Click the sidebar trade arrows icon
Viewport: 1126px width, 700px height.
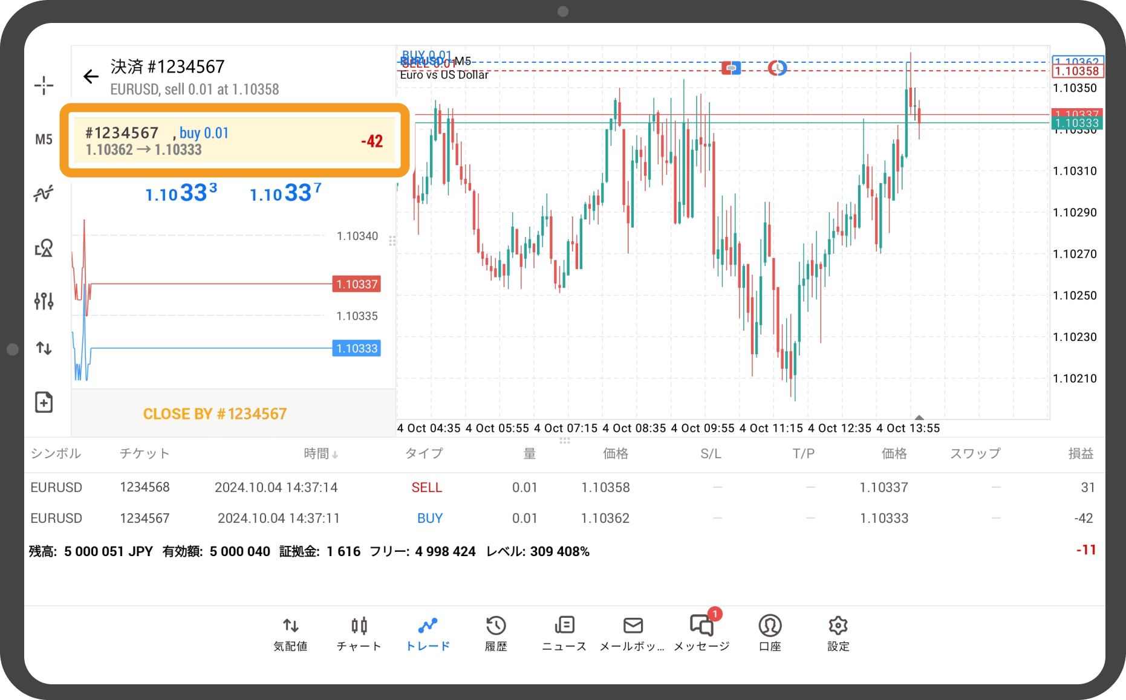(44, 348)
